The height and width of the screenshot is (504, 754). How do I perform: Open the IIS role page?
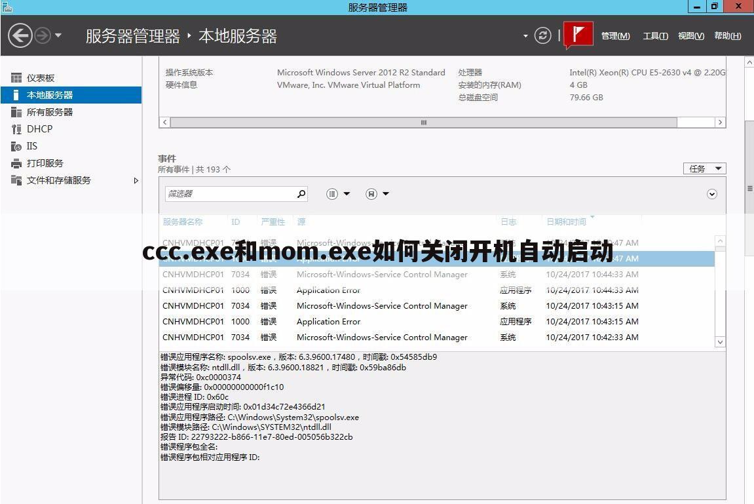click(71, 146)
